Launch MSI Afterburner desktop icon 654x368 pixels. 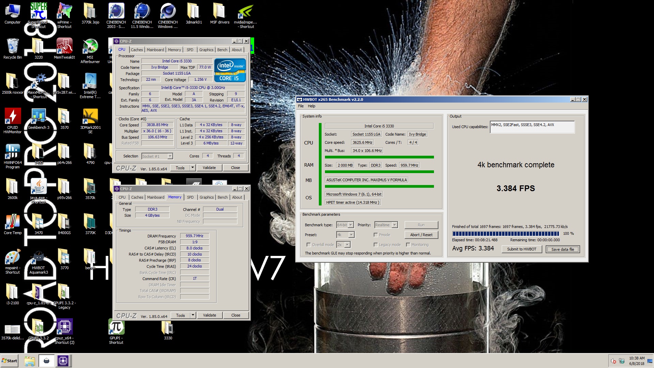pyautogui.click(x=90, y=50)
